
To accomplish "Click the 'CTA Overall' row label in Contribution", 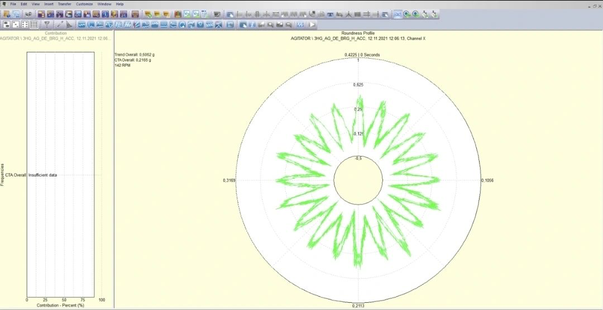I will (x=16, y=175).
